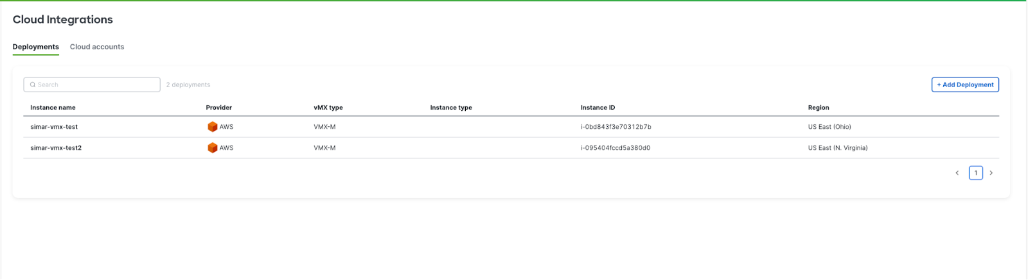
Task: Click the AWS icon in simar-vmx-test2 row
Action: click(212, 148)
